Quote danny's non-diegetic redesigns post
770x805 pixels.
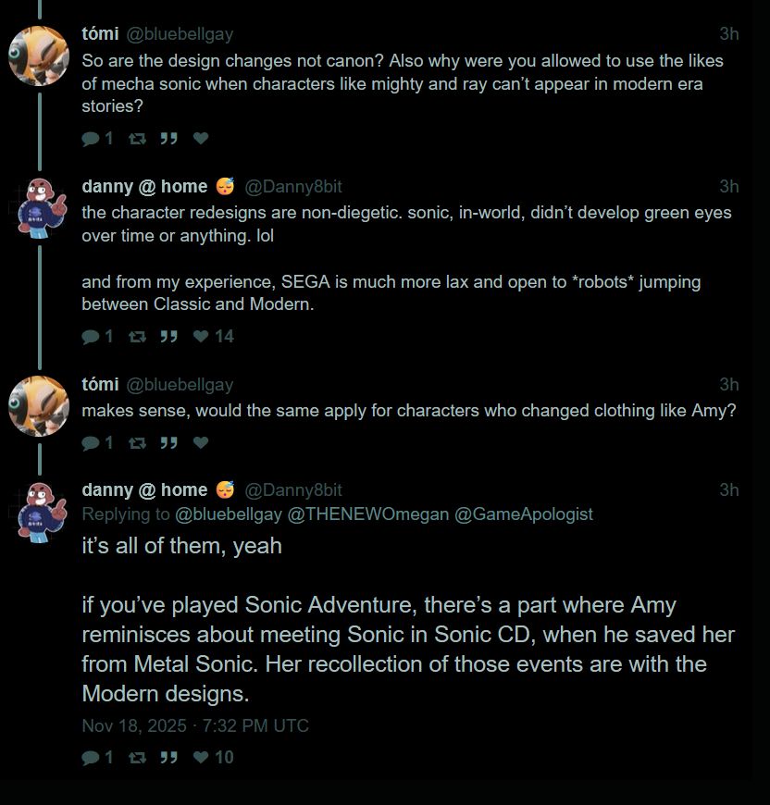click(168, 337)
